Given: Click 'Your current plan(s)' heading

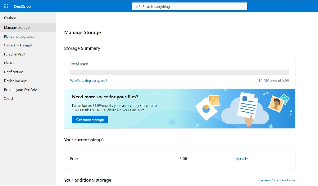Looking at the screenshot, I should tap(84, 140).
